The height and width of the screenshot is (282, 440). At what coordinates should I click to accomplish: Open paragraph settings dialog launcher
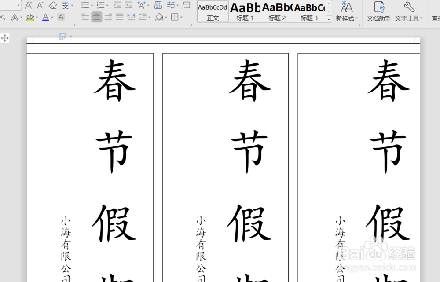(x=191, y=25)
